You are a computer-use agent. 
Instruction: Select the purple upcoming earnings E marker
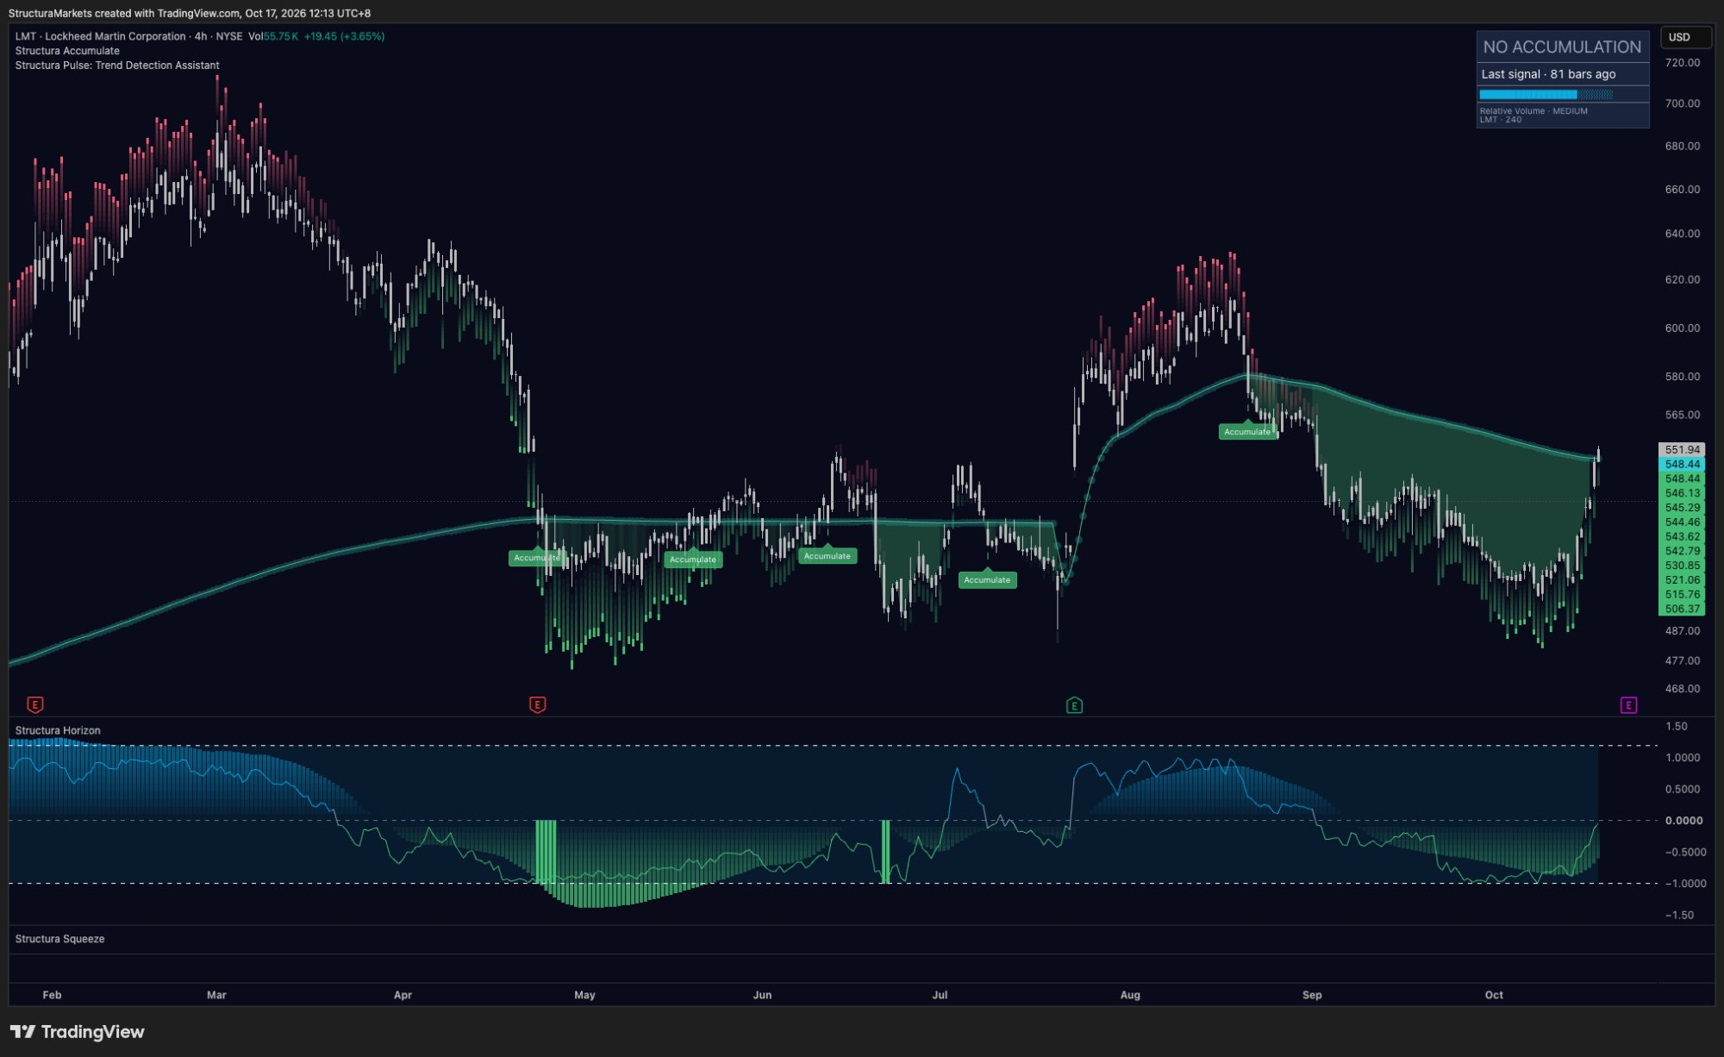[1628, 705]
